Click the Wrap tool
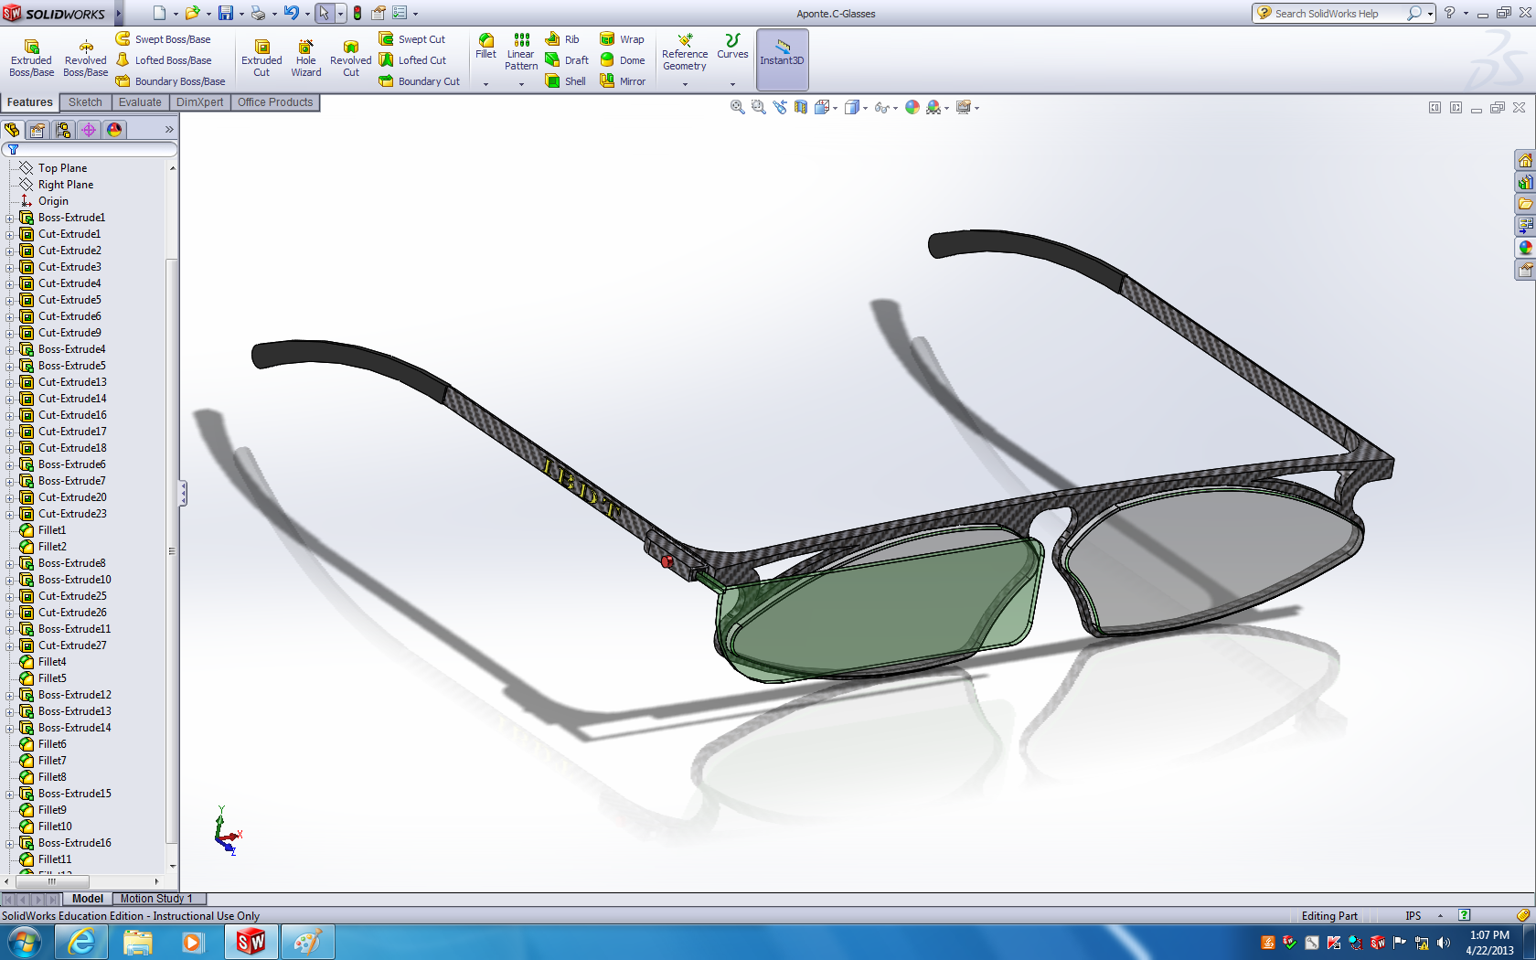The image size is (1536, 960). pyautogui.click(x=622, y=39)
